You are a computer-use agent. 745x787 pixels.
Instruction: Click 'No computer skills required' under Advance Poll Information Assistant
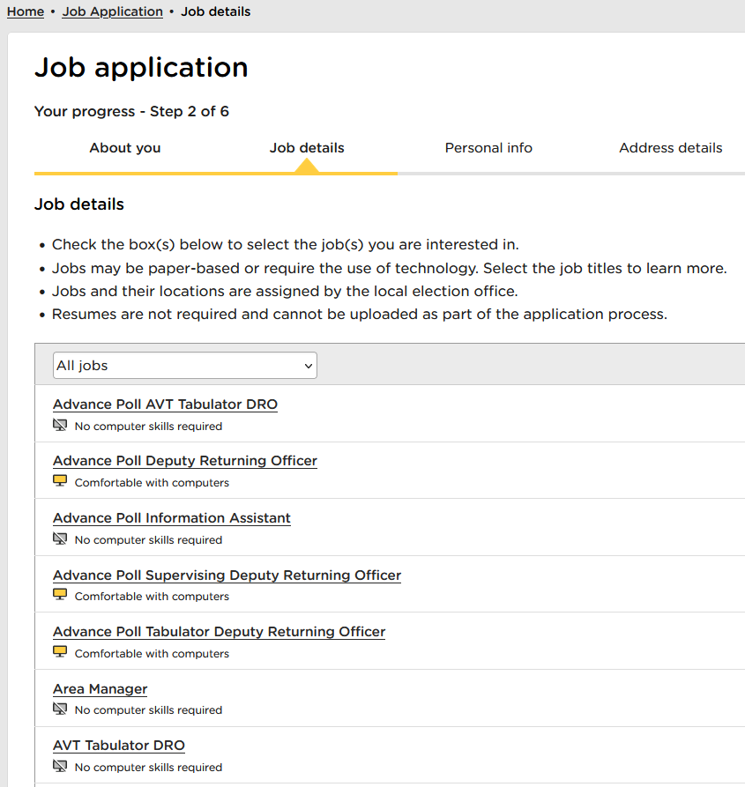tap(149, 540)
